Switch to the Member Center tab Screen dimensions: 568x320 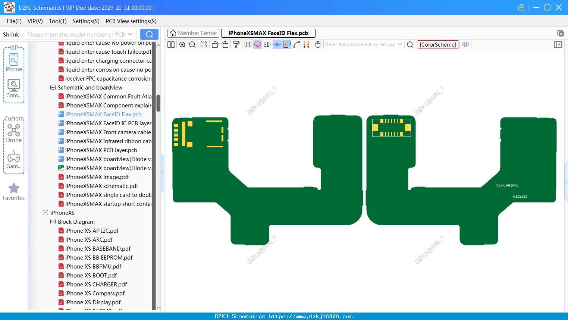coord(193,33)
